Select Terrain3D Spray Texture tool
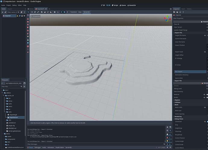The image size is (208, 150). [28, 34]
